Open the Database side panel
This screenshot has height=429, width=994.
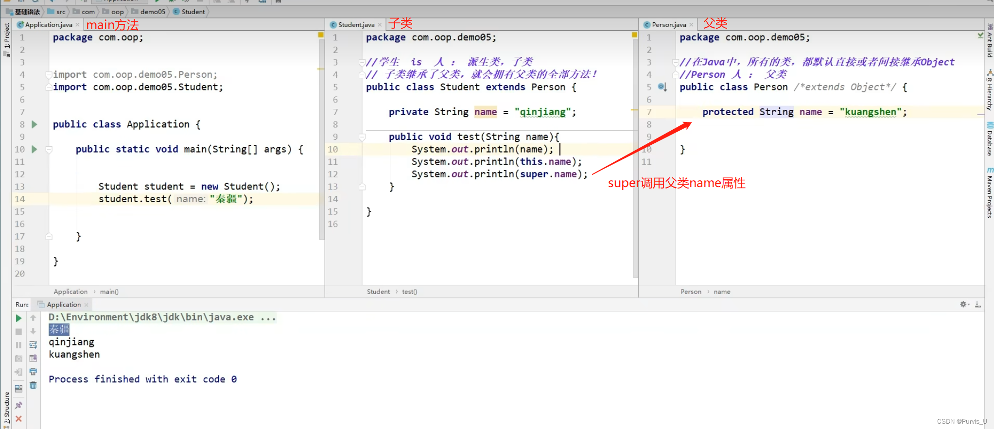click(989, 139)
